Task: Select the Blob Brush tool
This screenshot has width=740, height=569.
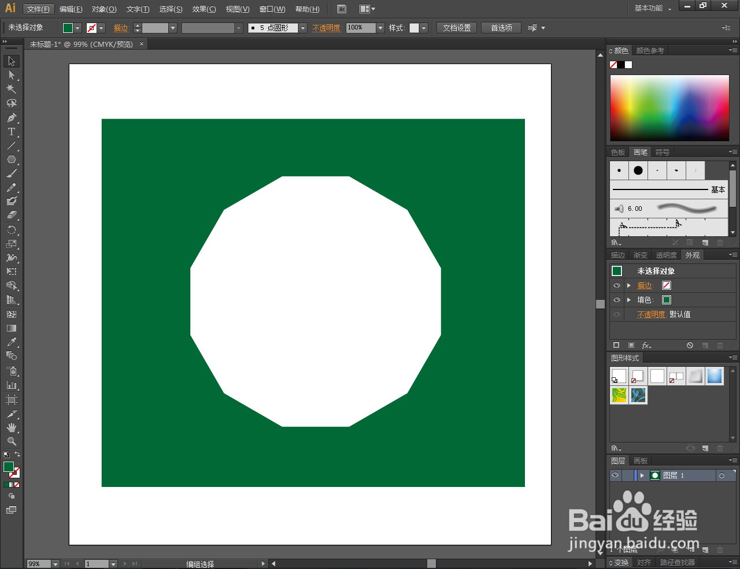Action: [x=12, y=201]
